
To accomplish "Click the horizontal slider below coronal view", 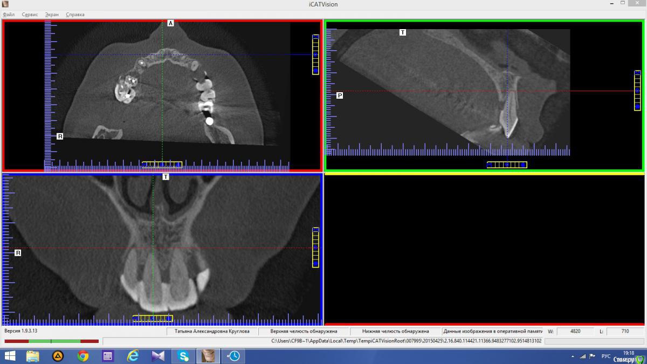I will [x=153, y=318].
